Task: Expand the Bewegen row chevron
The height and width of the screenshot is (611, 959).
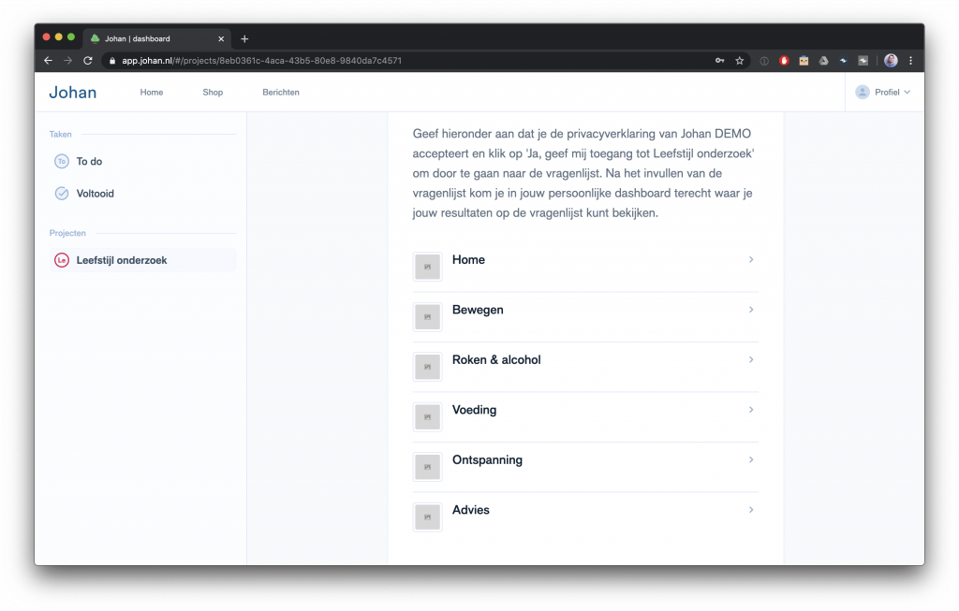Action: pos(751,310)
